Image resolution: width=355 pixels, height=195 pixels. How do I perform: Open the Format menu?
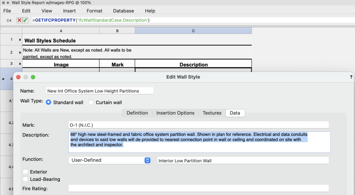tap(94, 11)
